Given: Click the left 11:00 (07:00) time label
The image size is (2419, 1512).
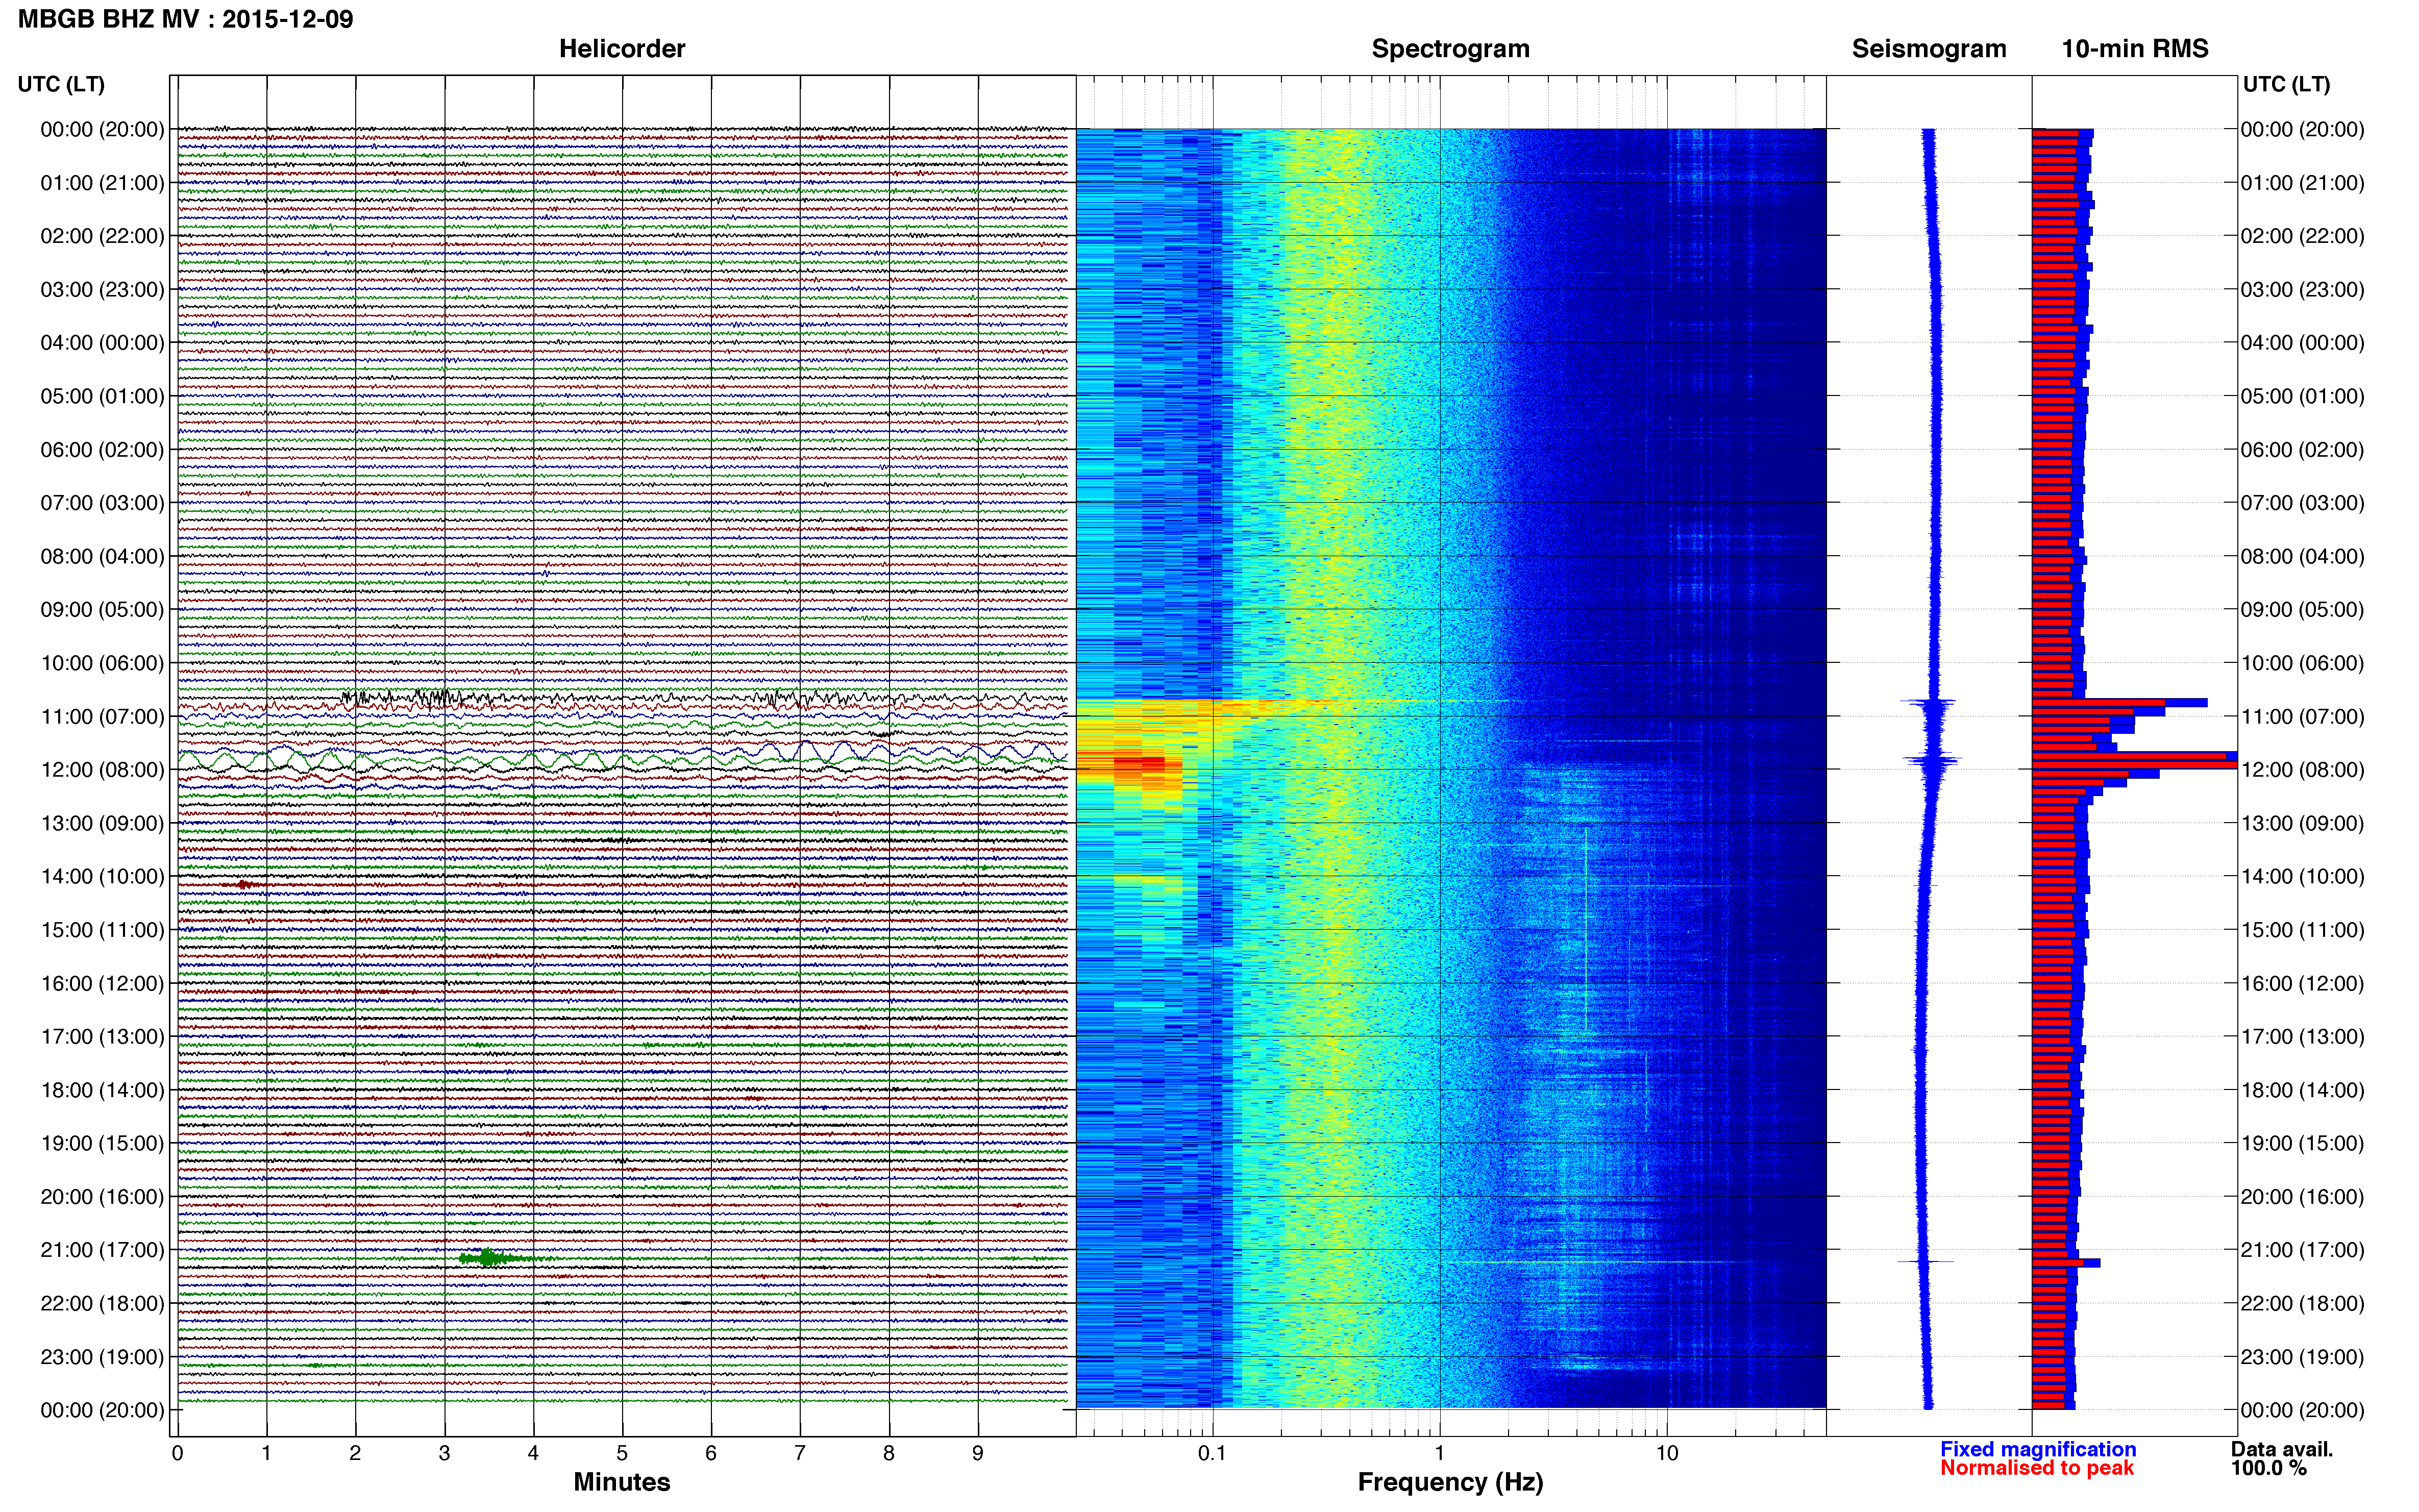Looking at the screenshot, I should [x=102, y=716].
